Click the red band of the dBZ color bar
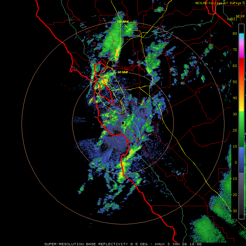The height and width of the screenshot is (246, 246). click(241, 66)
